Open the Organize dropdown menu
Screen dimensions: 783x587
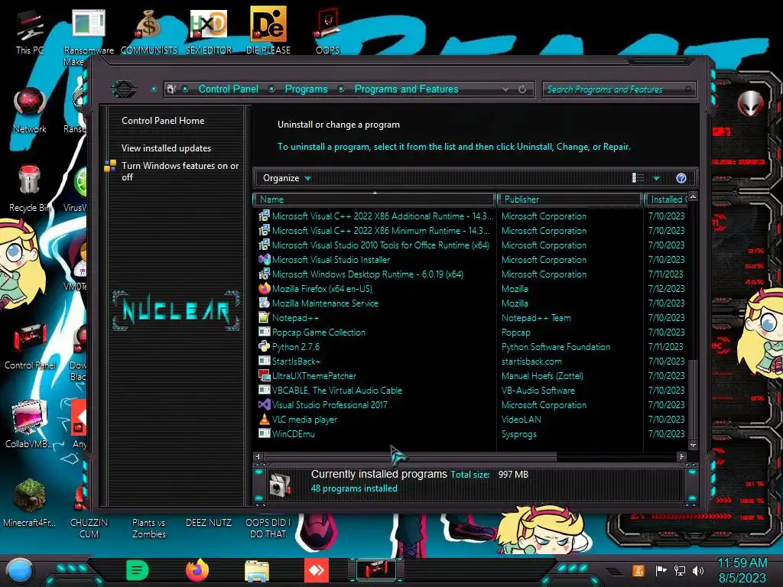tap(287, 178)
